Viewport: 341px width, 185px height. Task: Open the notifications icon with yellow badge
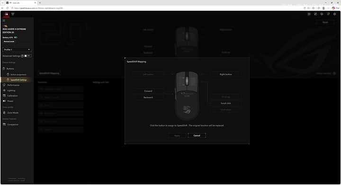[328, 14]
